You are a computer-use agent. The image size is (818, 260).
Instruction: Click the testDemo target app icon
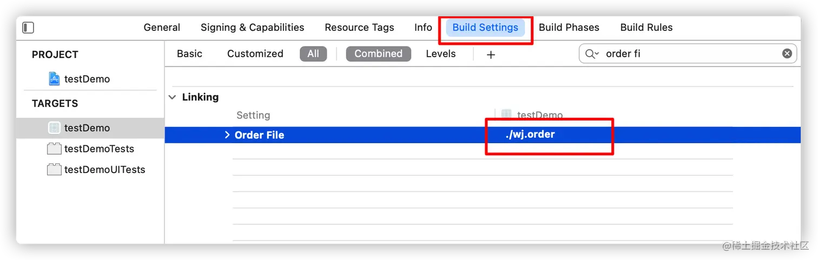[54, 128]
